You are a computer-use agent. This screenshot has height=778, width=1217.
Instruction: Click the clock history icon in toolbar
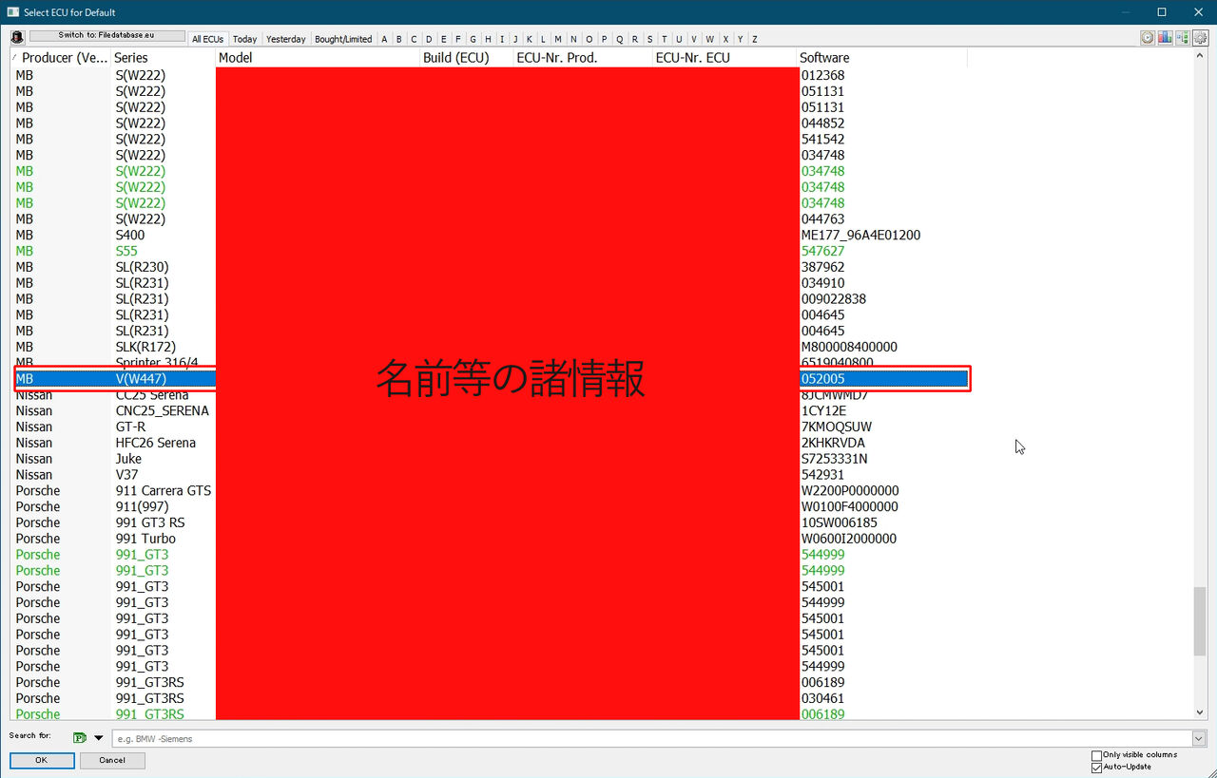[1148, 38]
